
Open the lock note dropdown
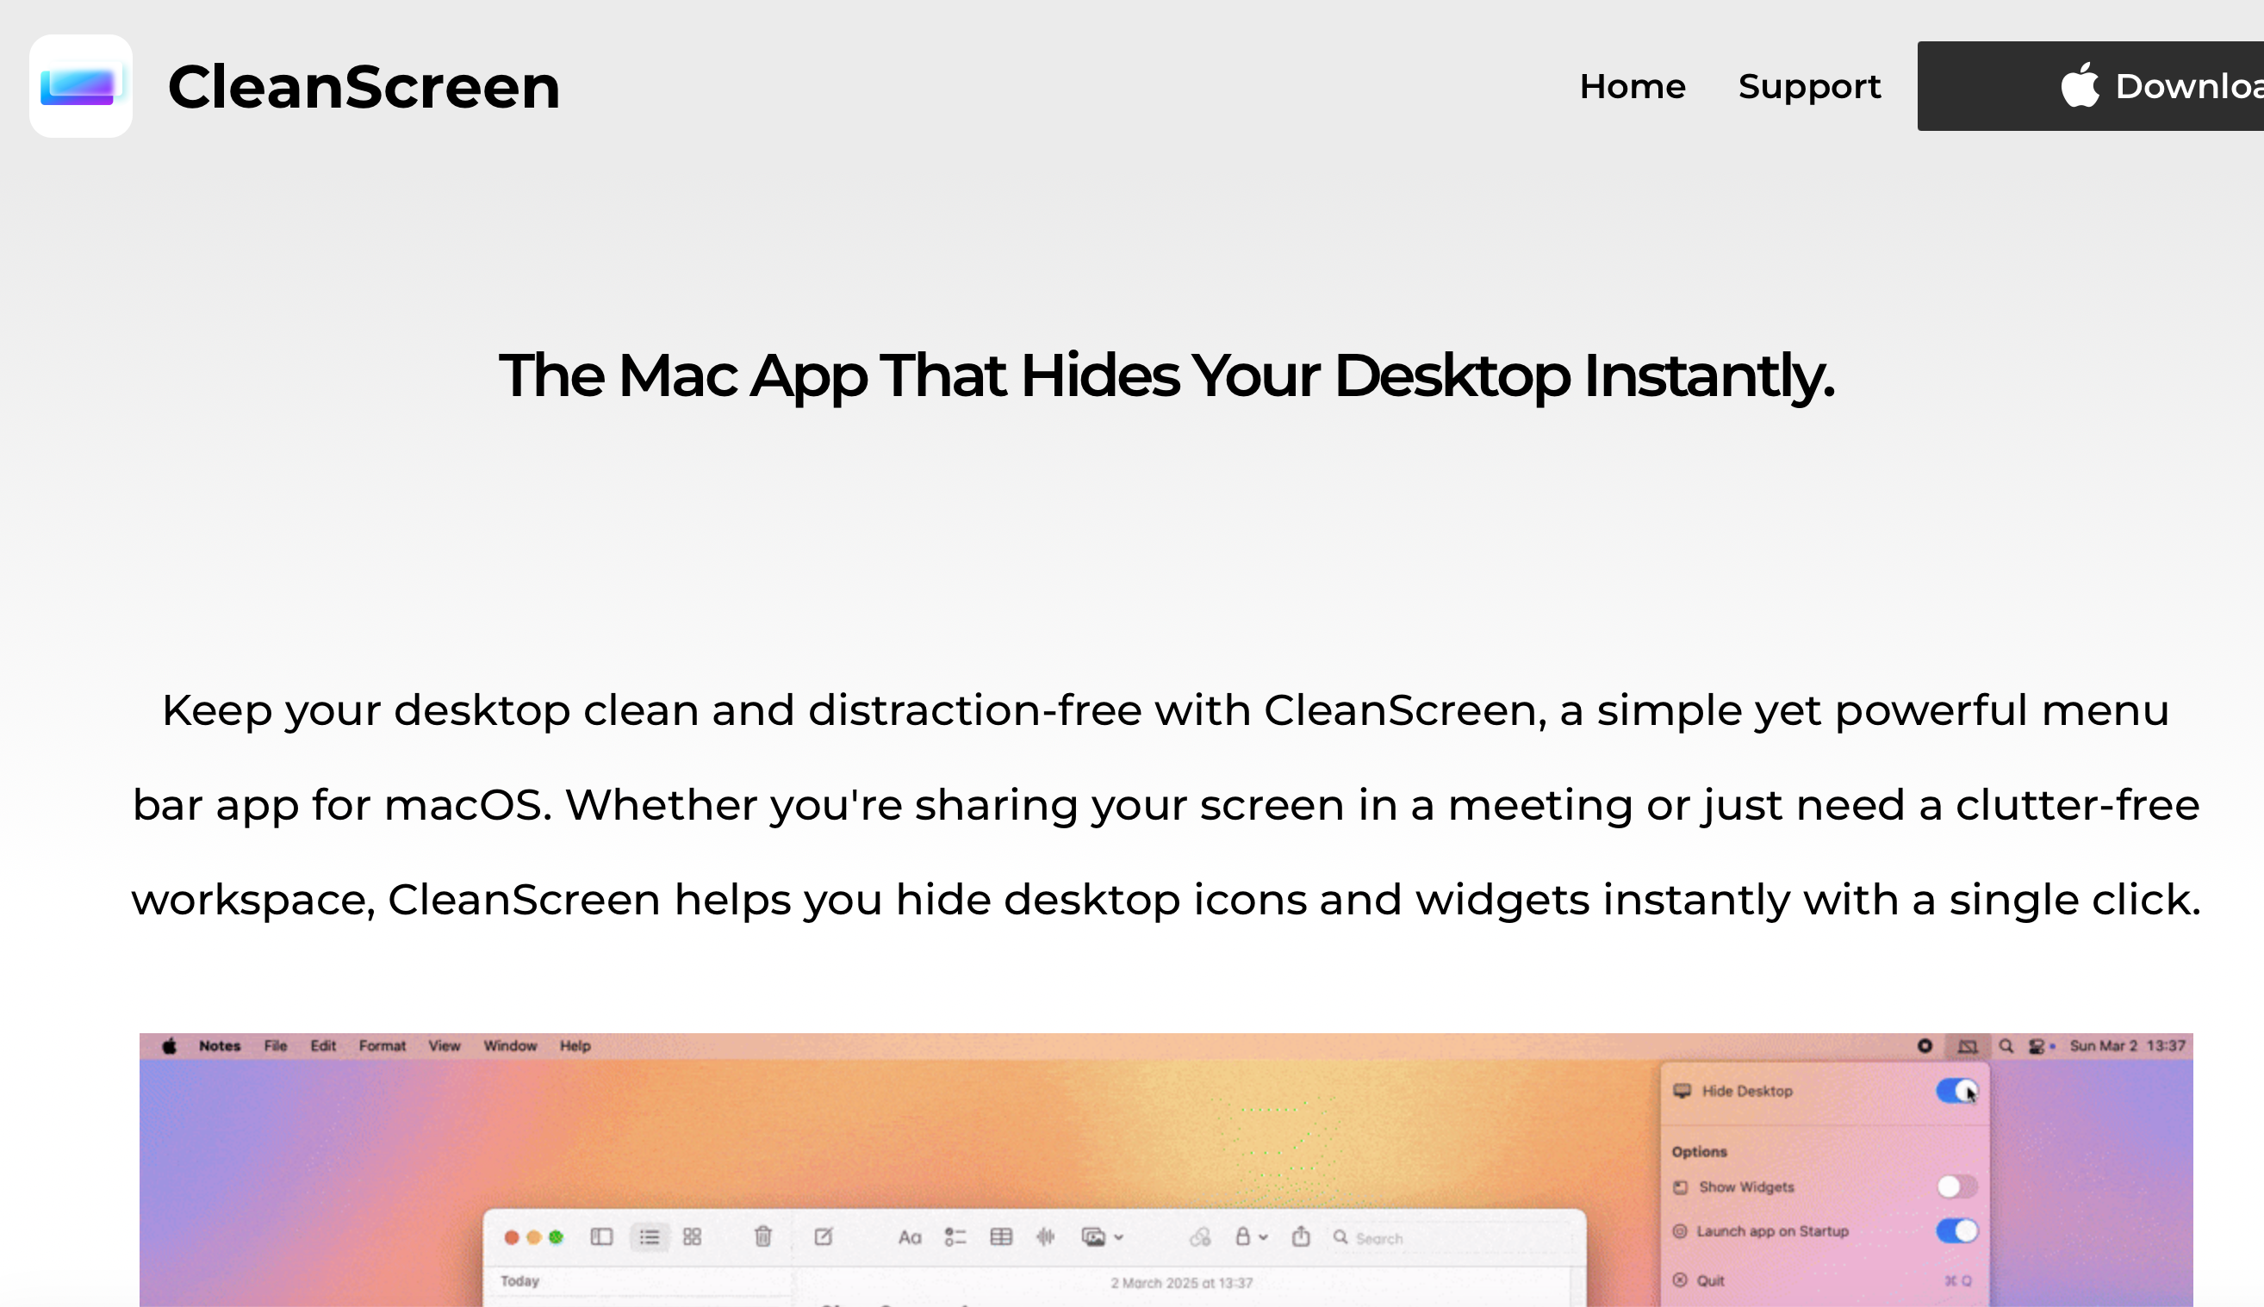pyautogui.click(x=1250, y=1237)
